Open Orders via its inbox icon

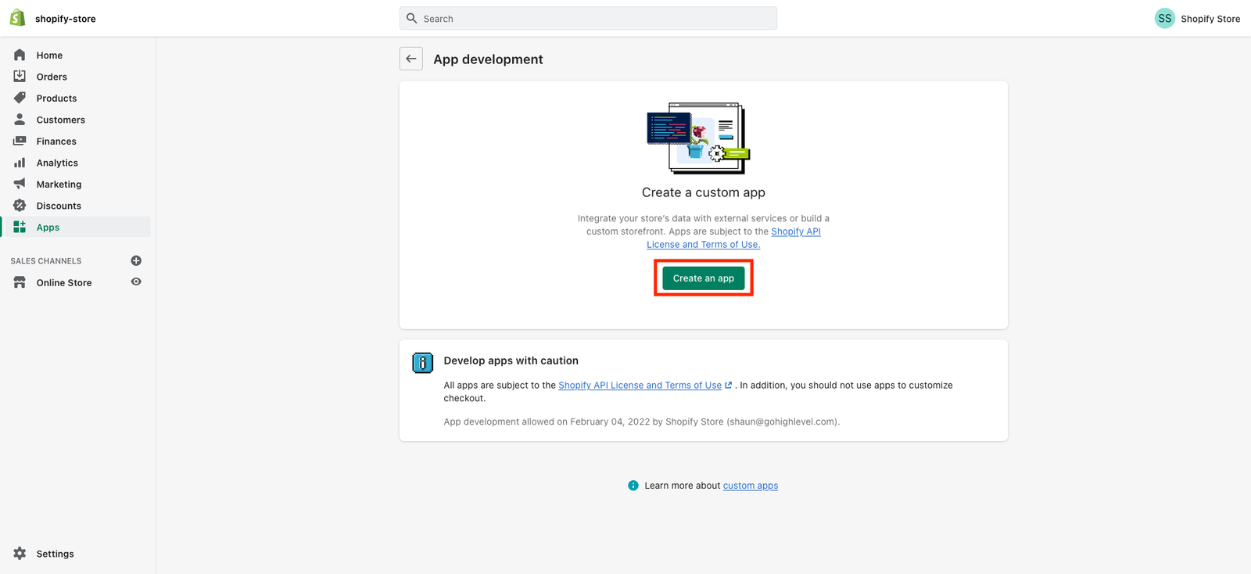click(x=20, y=77)
